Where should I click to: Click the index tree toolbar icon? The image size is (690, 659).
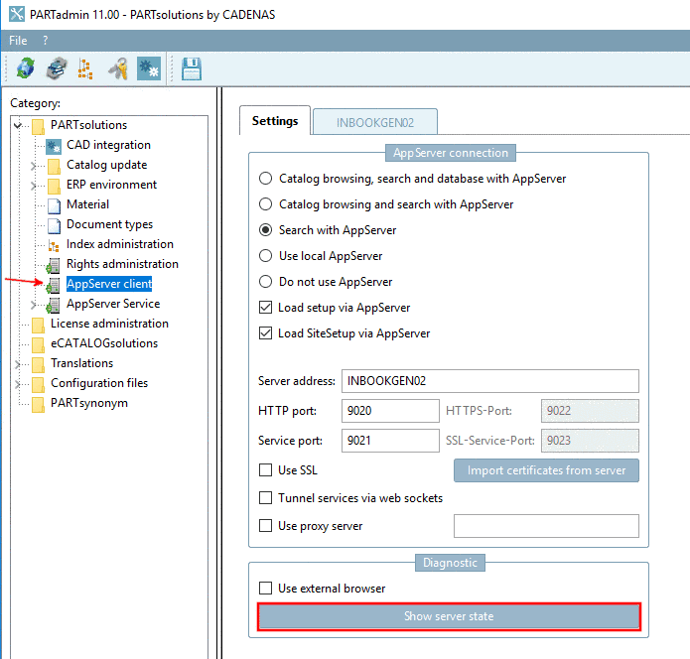coord(85,68)
